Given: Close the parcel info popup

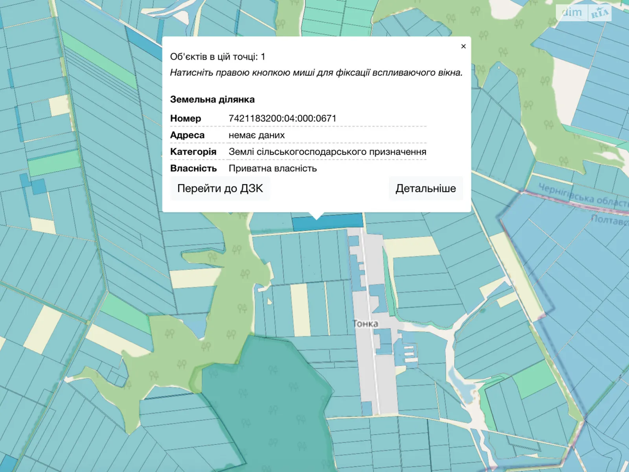Looking at the screenshot, I should 463,46.
